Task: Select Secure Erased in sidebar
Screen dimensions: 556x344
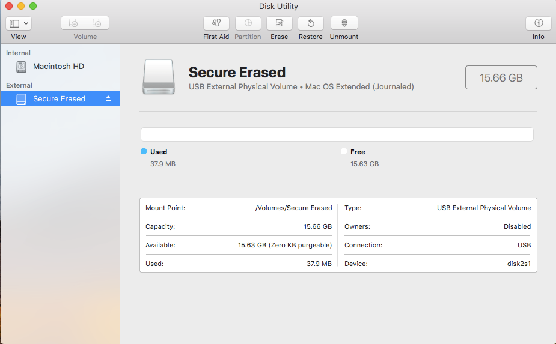Action: coord(60,98)
